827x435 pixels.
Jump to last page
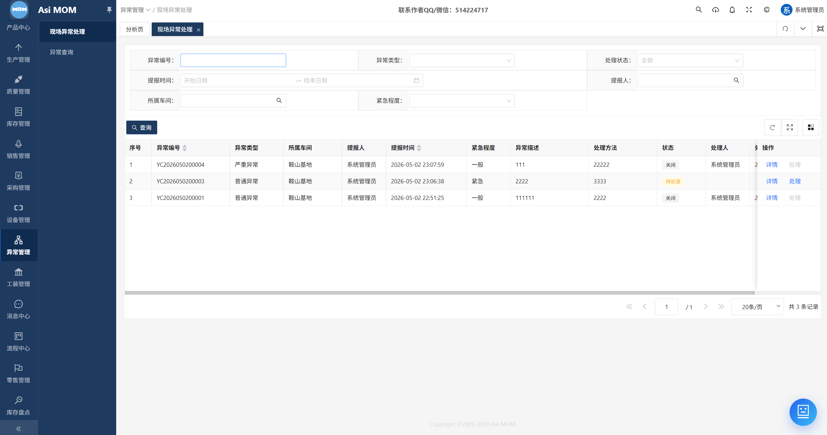[x=721, y=307]
